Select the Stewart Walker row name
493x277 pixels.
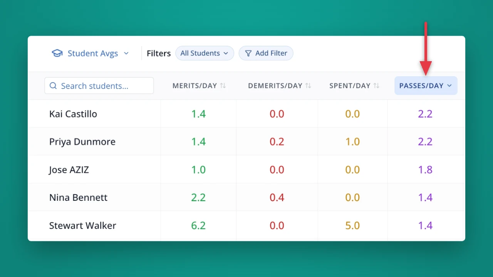pyautogui.click(x=83, y=225)
